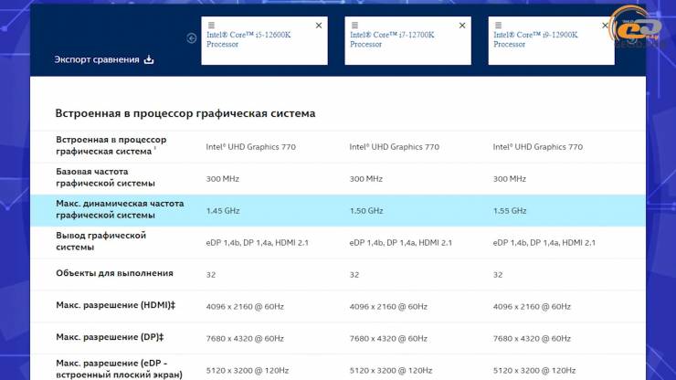676x380 pixels.
Task: Click the 300 MHz value in the i5-12600K column
Action: [223, 178]
